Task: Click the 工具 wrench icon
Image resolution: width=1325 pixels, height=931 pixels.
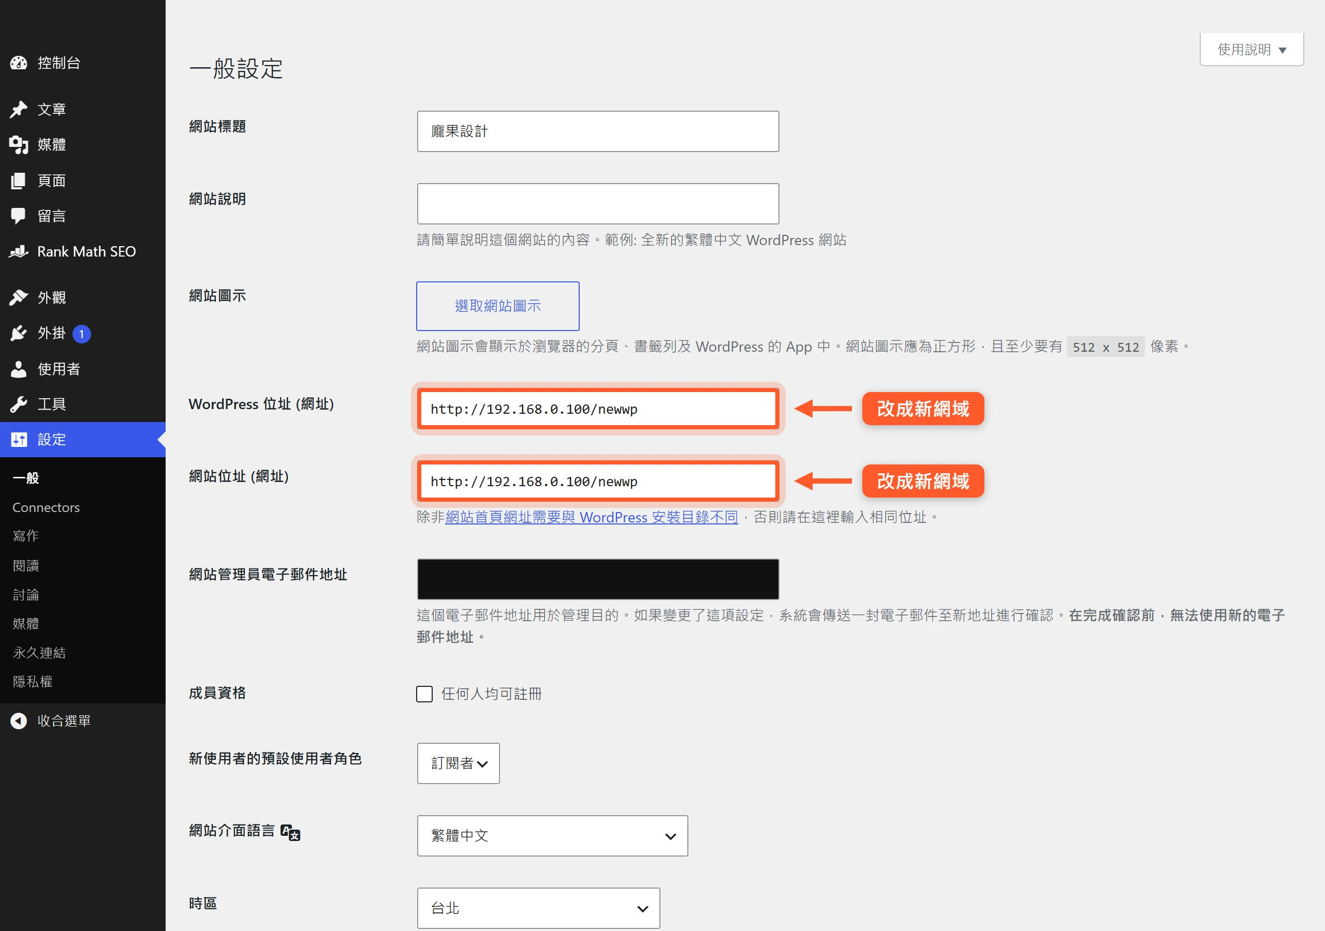Action: 19,404
